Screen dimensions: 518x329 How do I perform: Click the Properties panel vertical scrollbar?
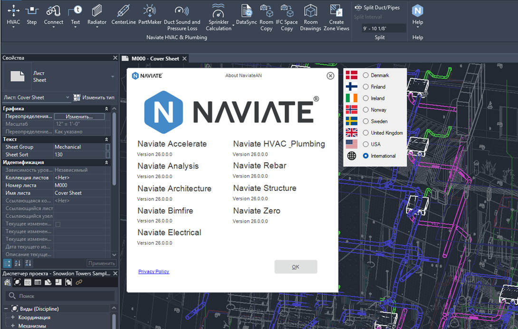click(x=115, y=149)
